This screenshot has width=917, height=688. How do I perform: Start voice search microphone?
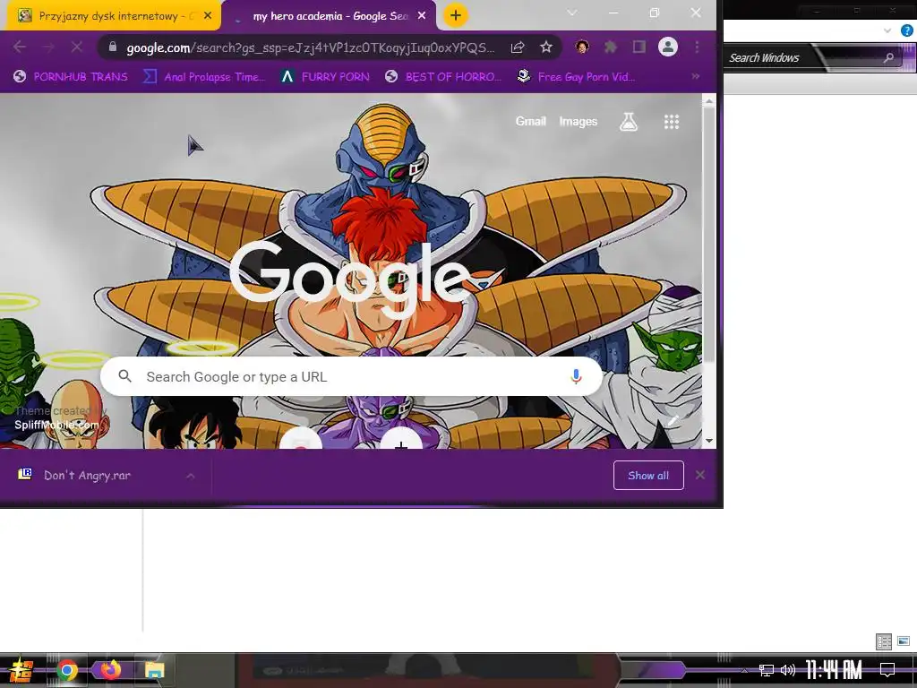point(576,376)
